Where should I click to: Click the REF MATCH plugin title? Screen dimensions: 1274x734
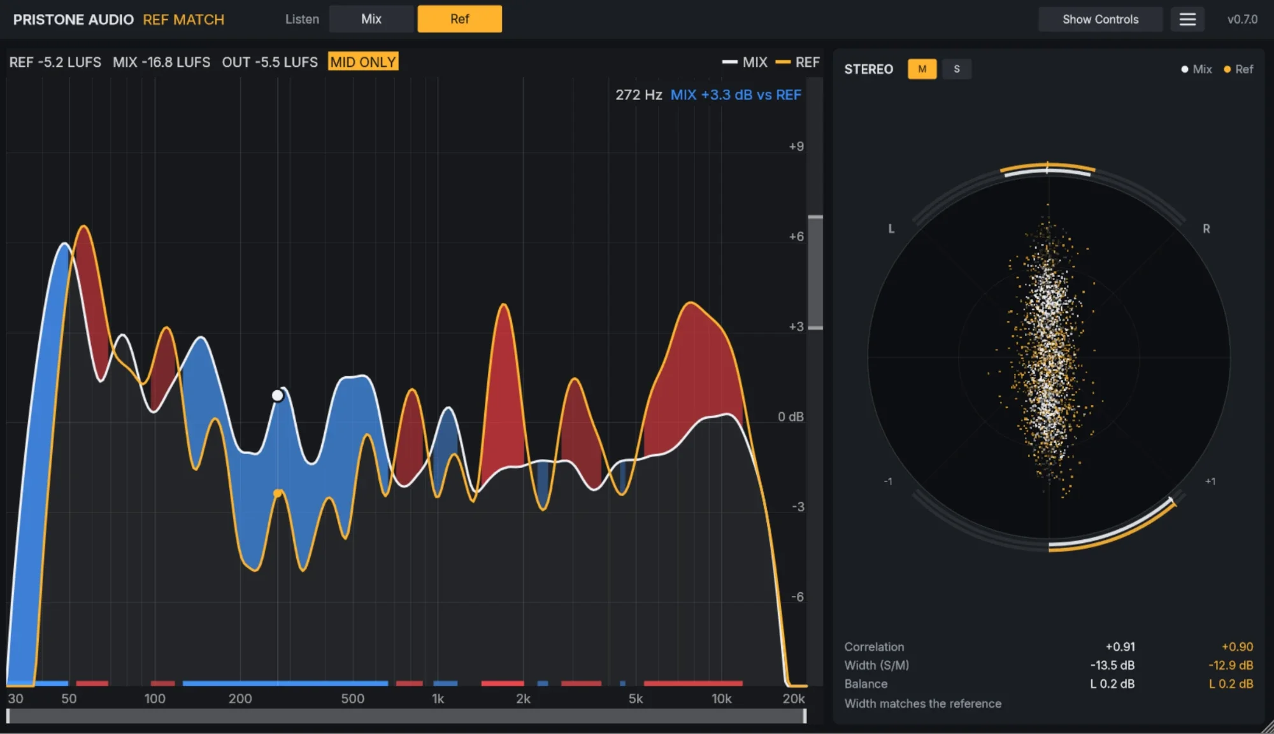pos(183,20)
